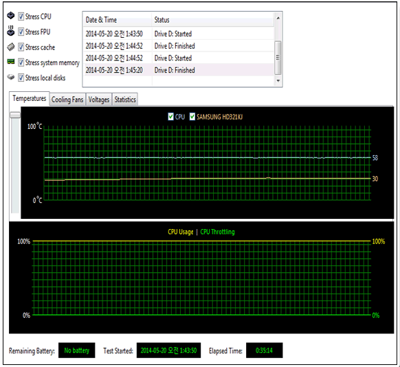Switch to the Cooling Fans tab
This screenshot has height=367, width=400.
(x=67, y=99)
